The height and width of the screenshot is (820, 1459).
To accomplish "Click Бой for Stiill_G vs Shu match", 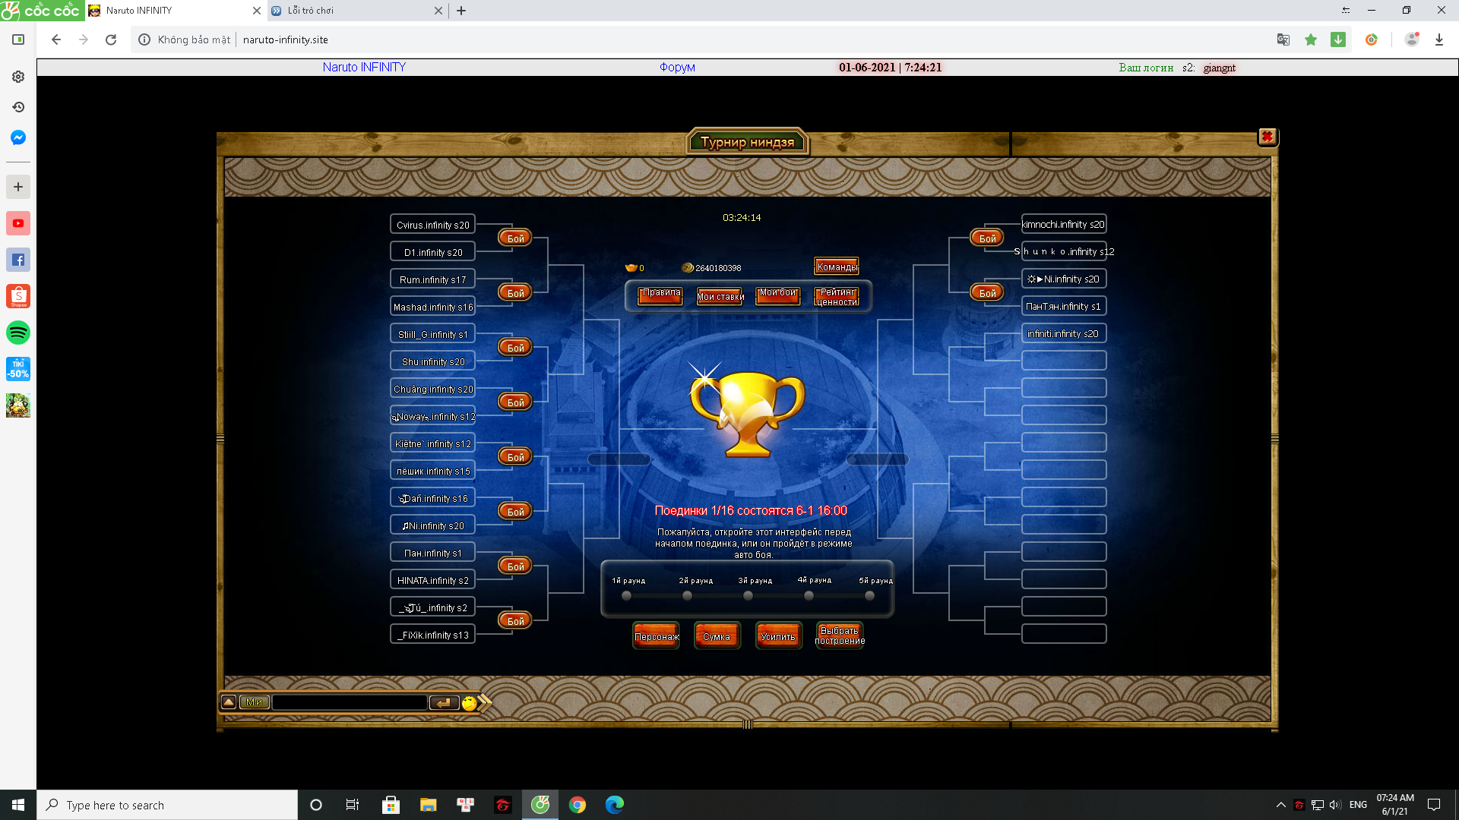I will tap(515, 347).
